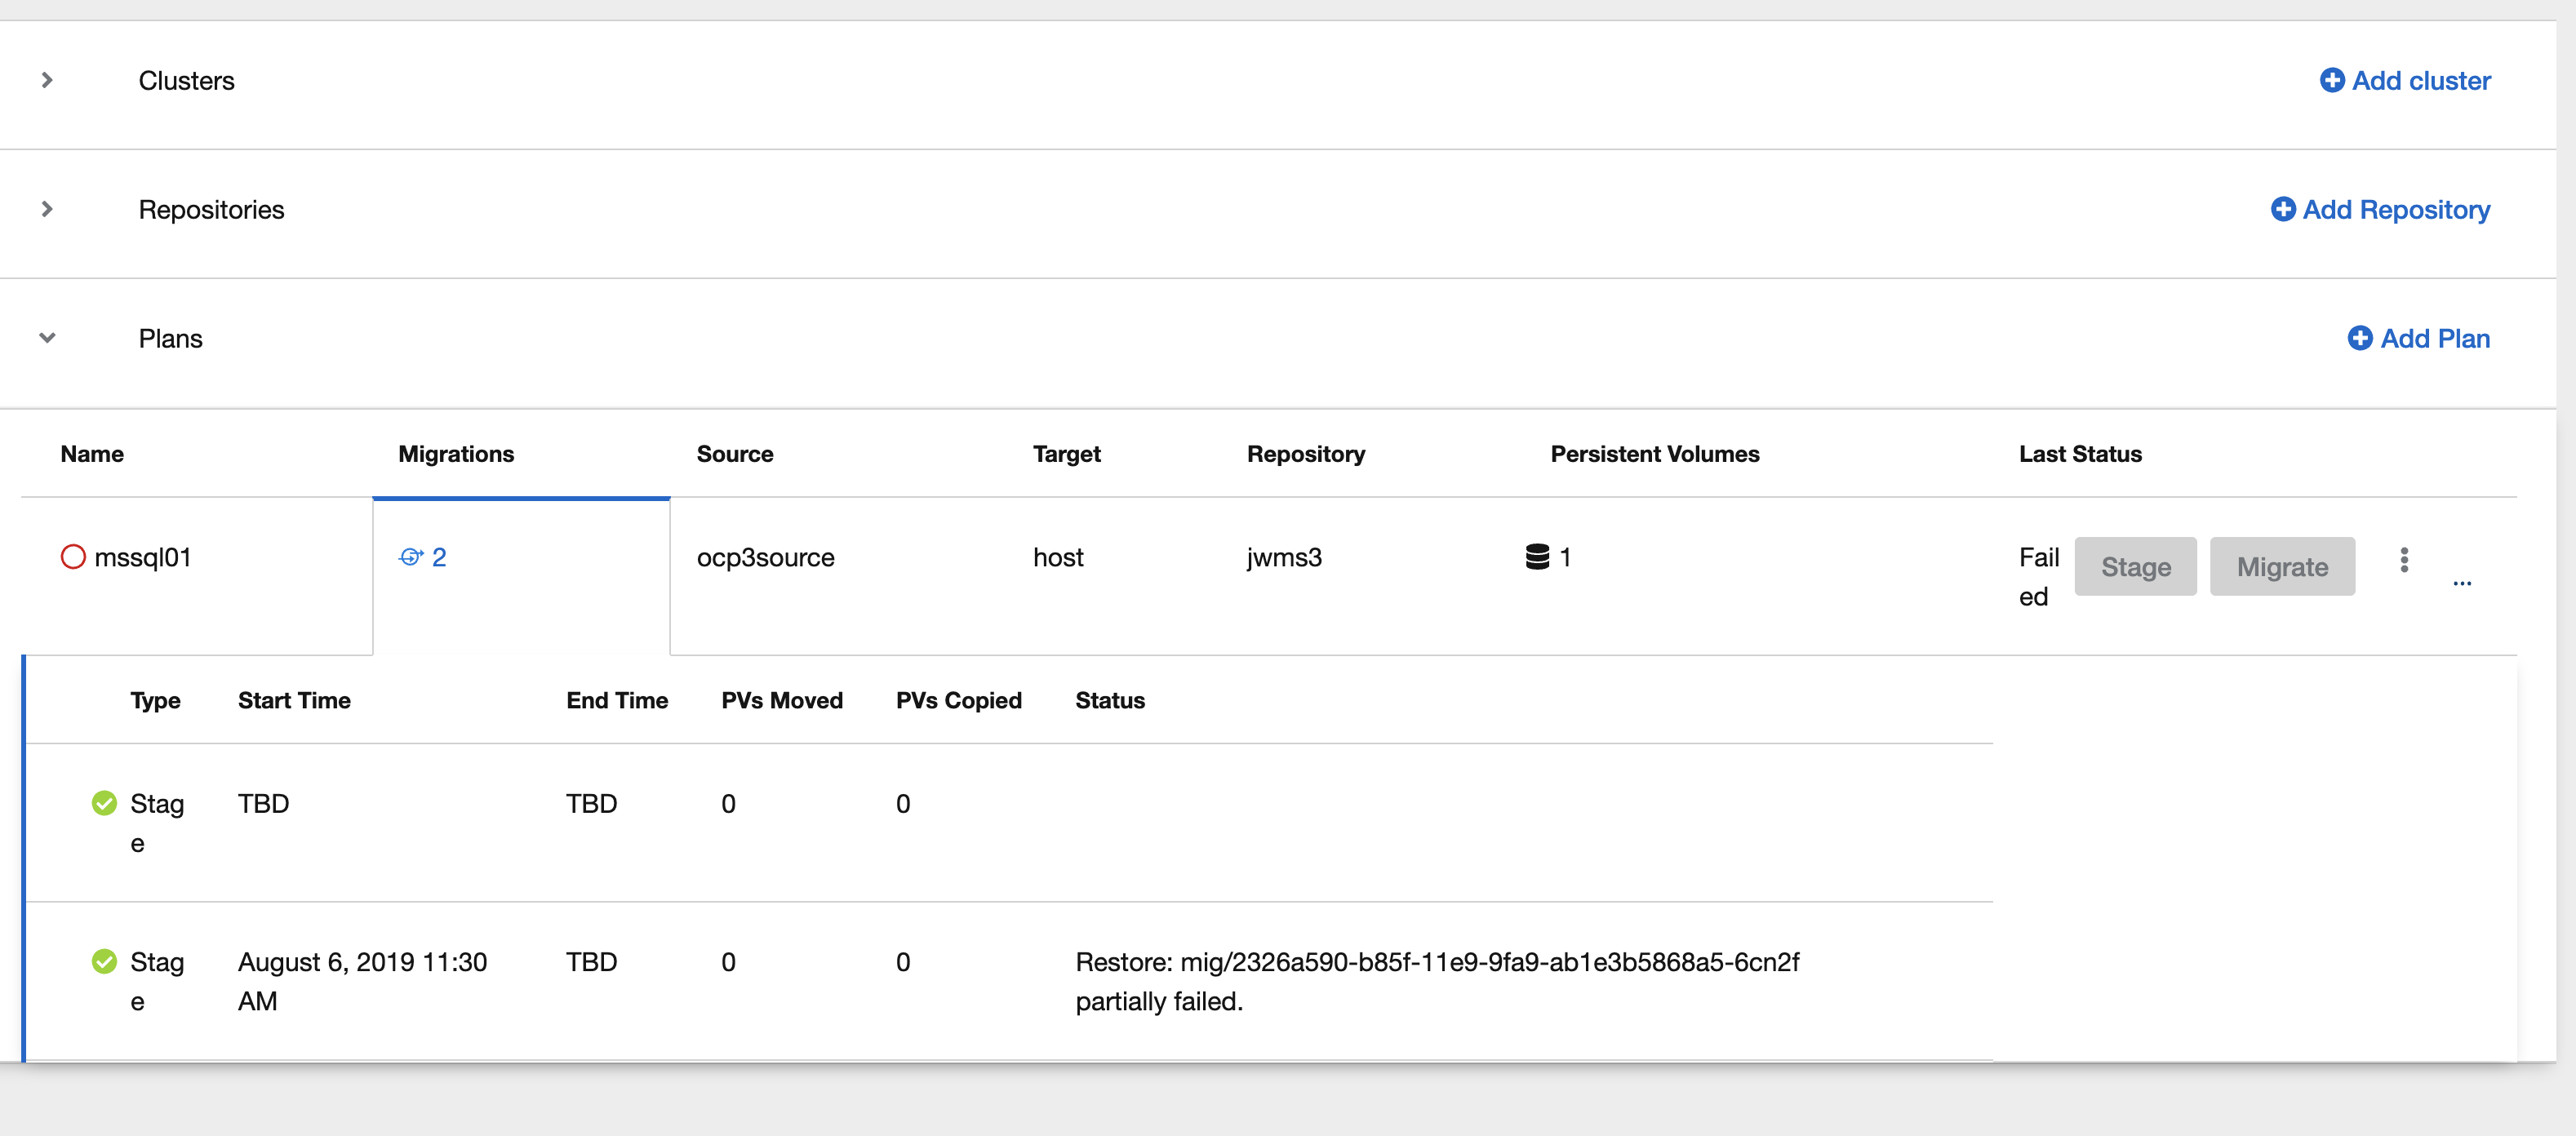Click the blue progress bar under Migrations

tap(520, 496)
